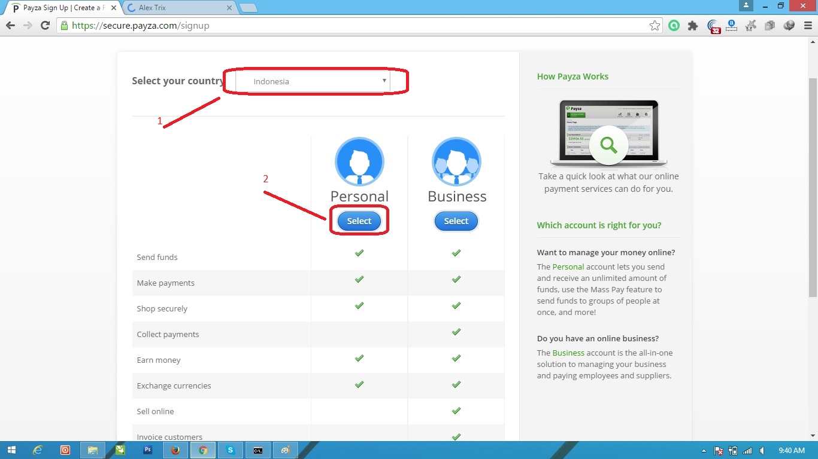The image size is (818, 459).
Task: Click the How Payza Works laptop thumbnail
Action: click(608, 133)
